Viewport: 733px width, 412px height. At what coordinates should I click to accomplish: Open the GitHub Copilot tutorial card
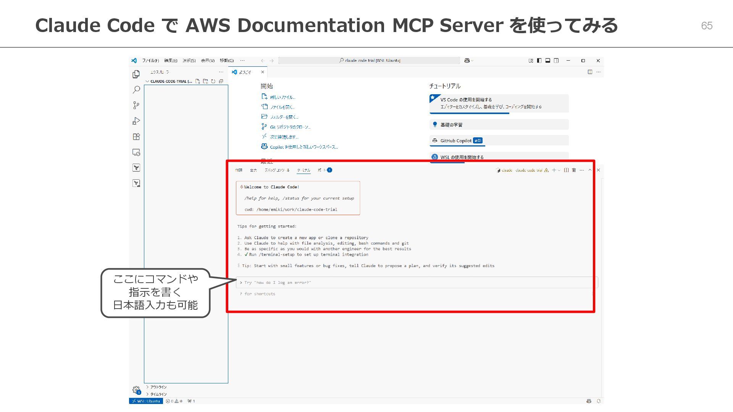tap(499, 141)
